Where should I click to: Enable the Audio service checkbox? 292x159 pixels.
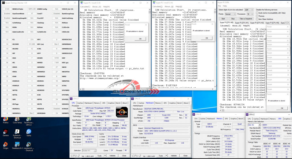pos(257,13)
